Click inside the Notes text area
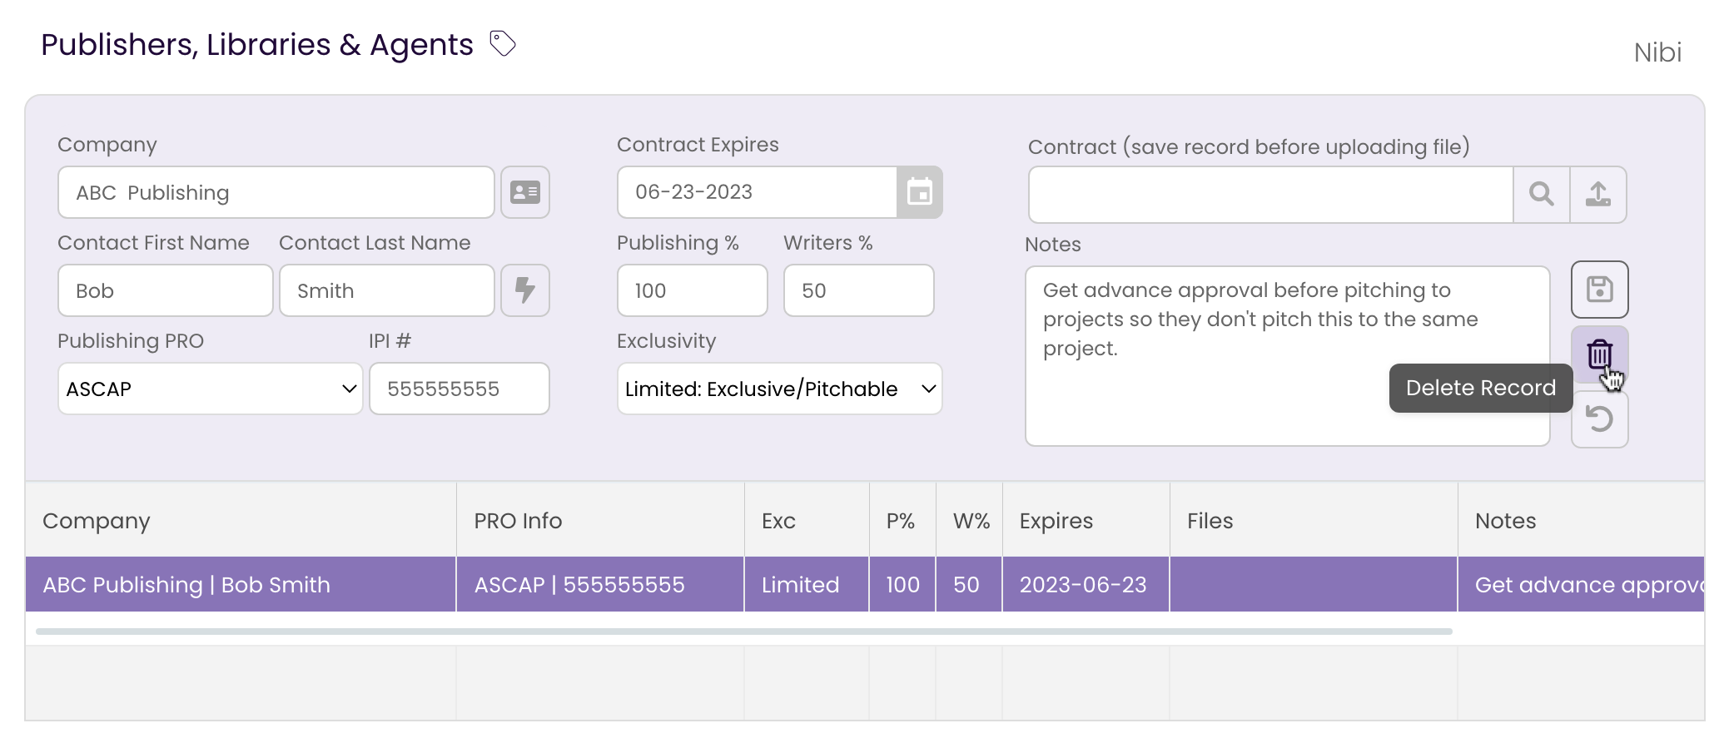 (1288, 356)
